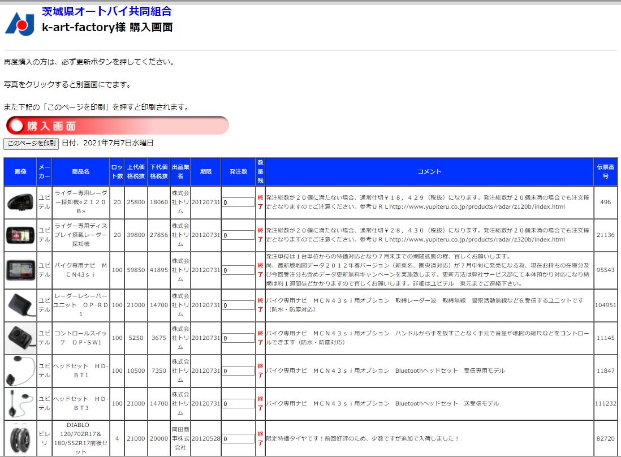Click the 発注数 column header
This screenshot has width=621, height=457.
[x=238, y=171]
